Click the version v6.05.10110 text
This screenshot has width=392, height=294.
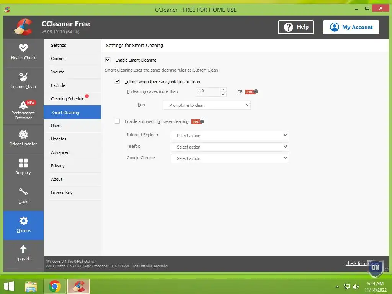pyautogui.click(x=60, y=32)
